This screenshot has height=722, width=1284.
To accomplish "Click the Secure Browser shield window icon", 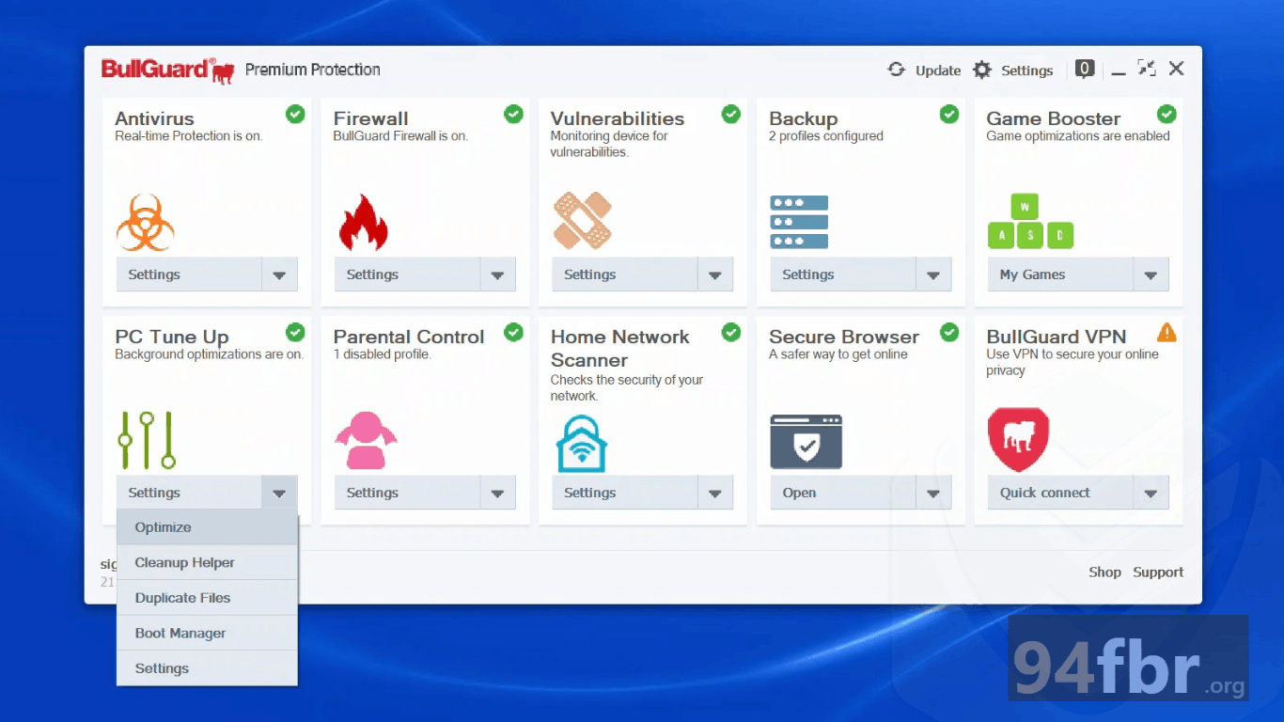I will (806, 441).
